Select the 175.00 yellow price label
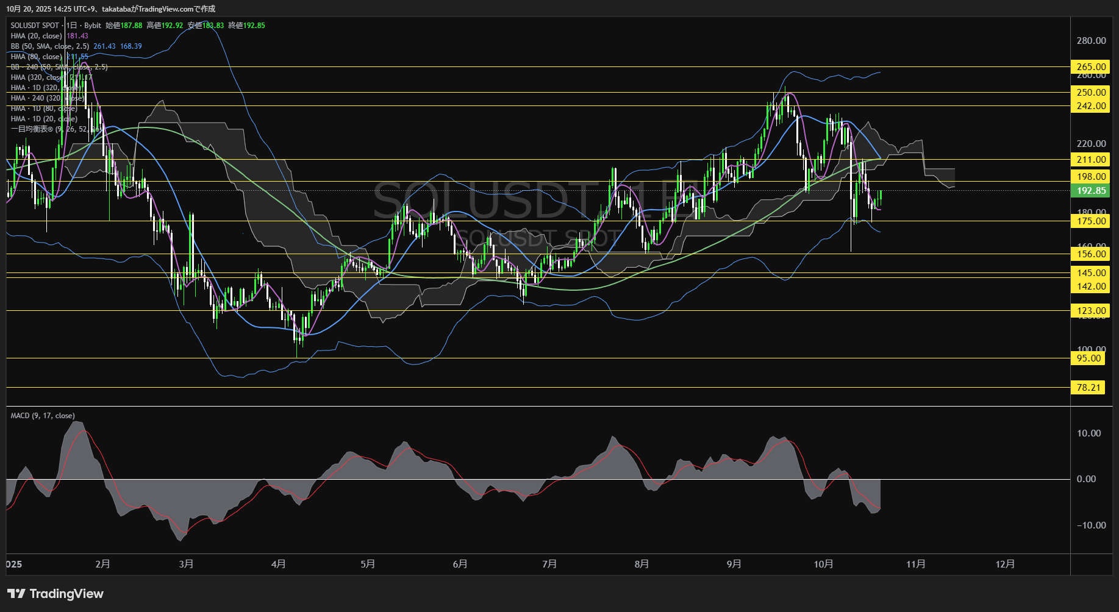 tap(1090, 221)
